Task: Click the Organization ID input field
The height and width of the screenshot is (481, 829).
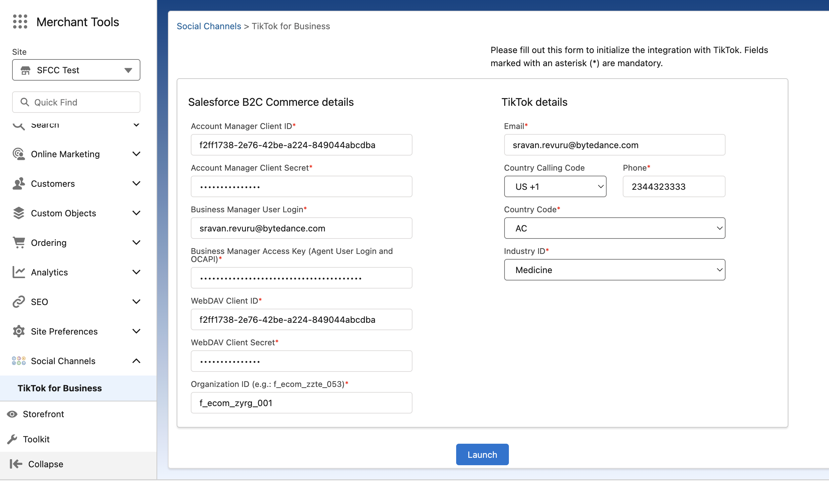Action: coord(301,403)
